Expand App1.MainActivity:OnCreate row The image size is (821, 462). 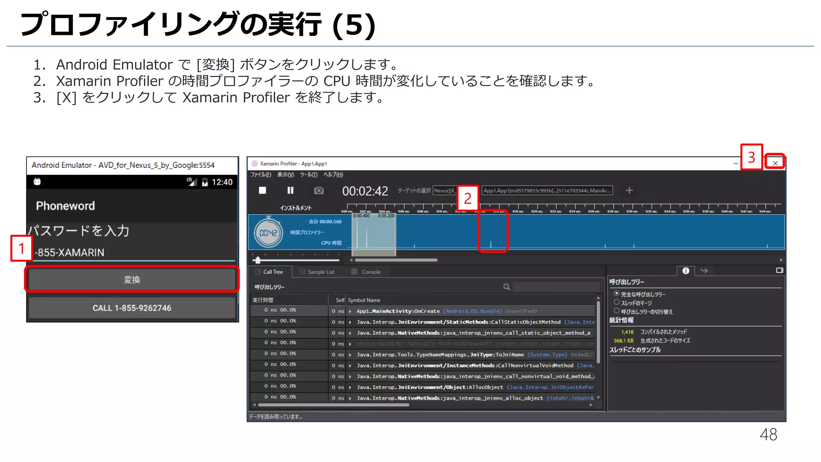coord(350,311)
